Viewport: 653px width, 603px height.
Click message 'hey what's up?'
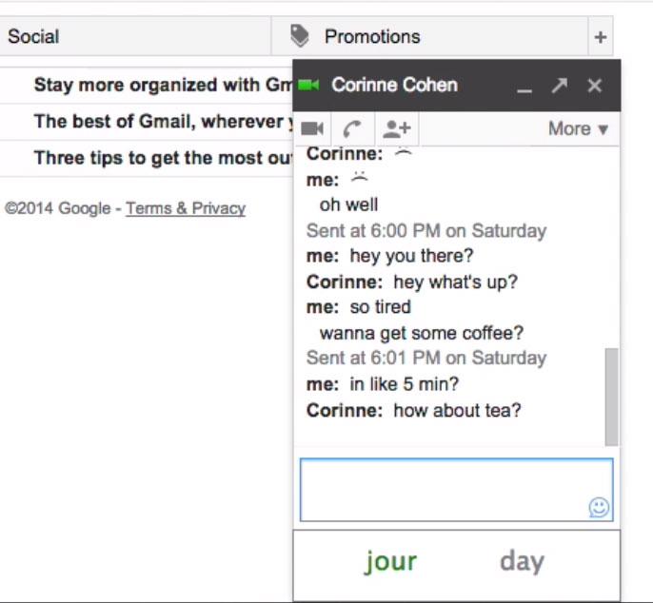[x=456, y=282]
